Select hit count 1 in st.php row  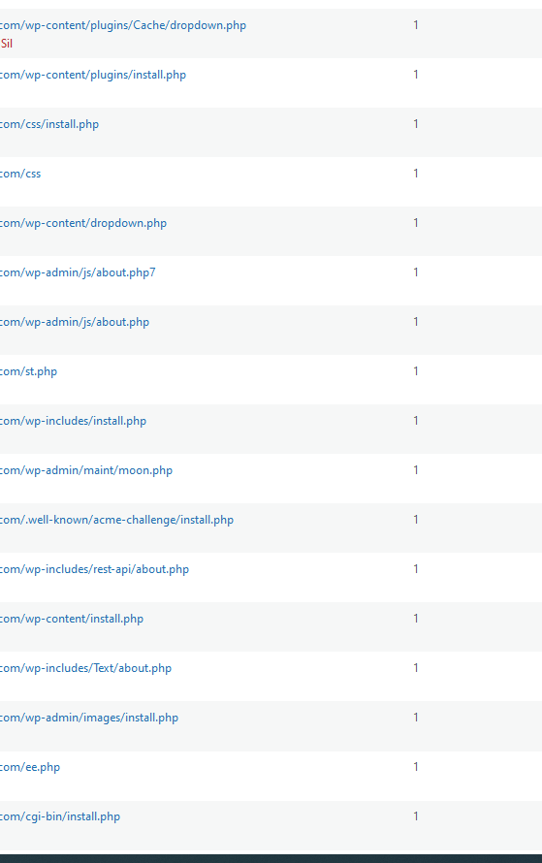click(416, 371)
